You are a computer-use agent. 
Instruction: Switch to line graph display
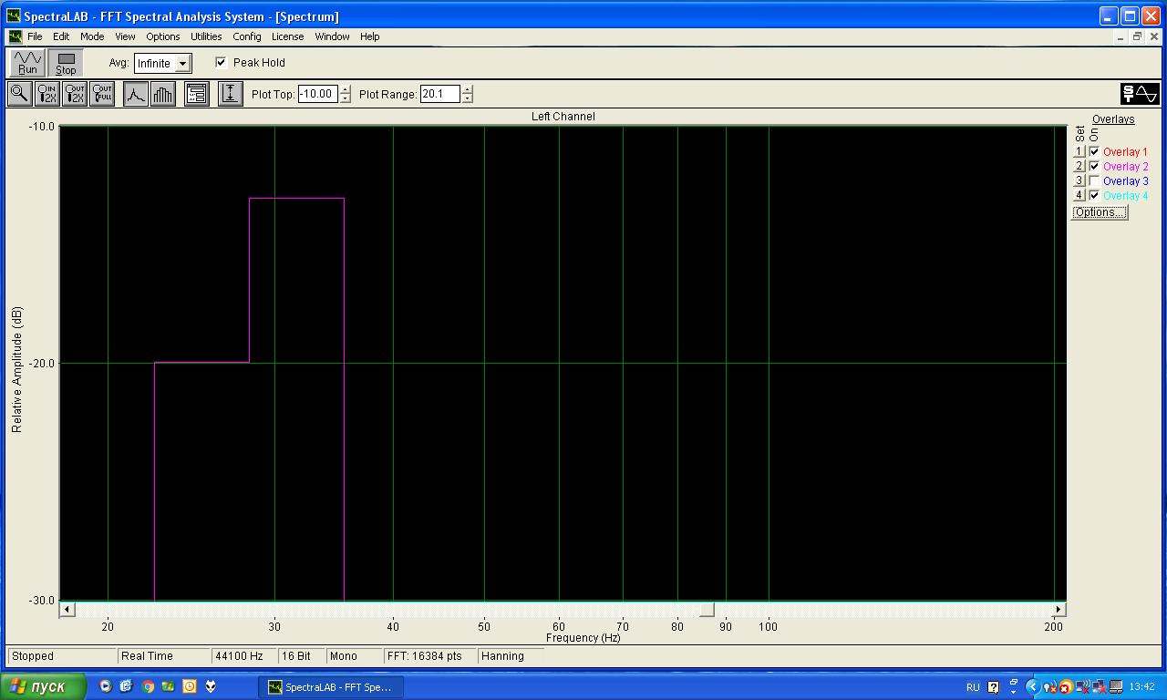[x=135, y=94]
